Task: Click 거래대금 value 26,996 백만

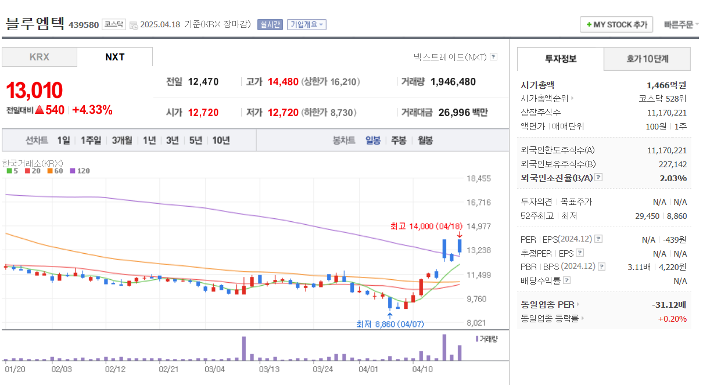Action: (x=463, y=112)
